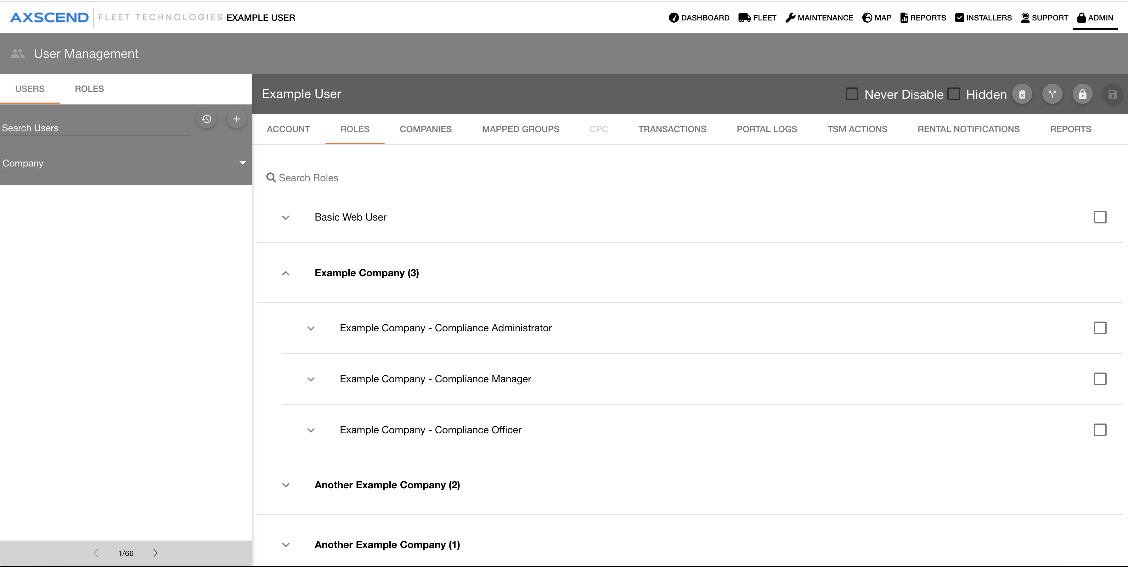1128x567 pixels.
Task: Click the history clock icon beside Search Users
Action: [x=206, y=119]
